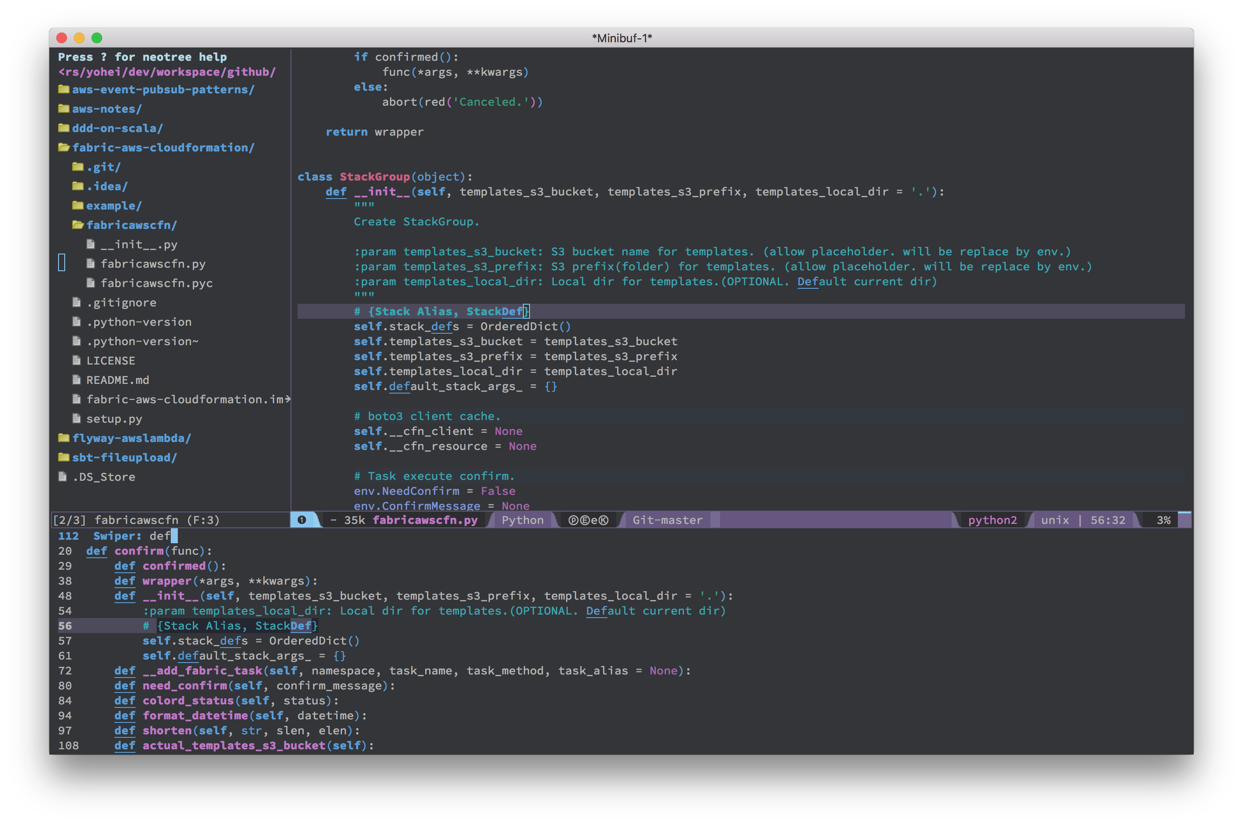Expand the aws-notes/ directory
1243x825 pixels.
point(107,109)
